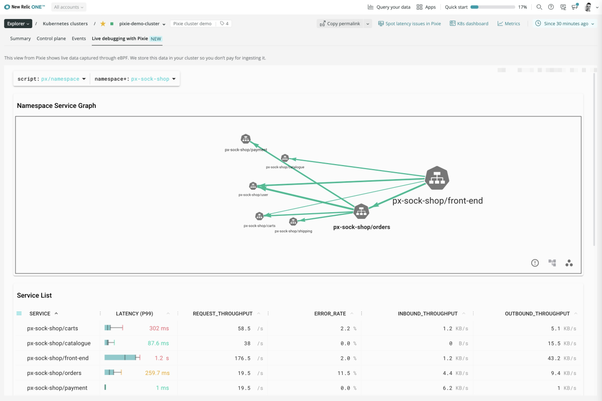This screenshot has height=401, width=602.
Task: Click the Namespace Service Graph heading
Action: click(x=56, y=105)
